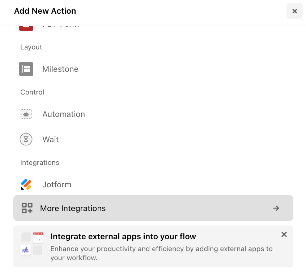This screenshot has height=280, width=306.
Task: Click the Jotform integration icon
Action: pyautogui.click(x=26, y=184)
